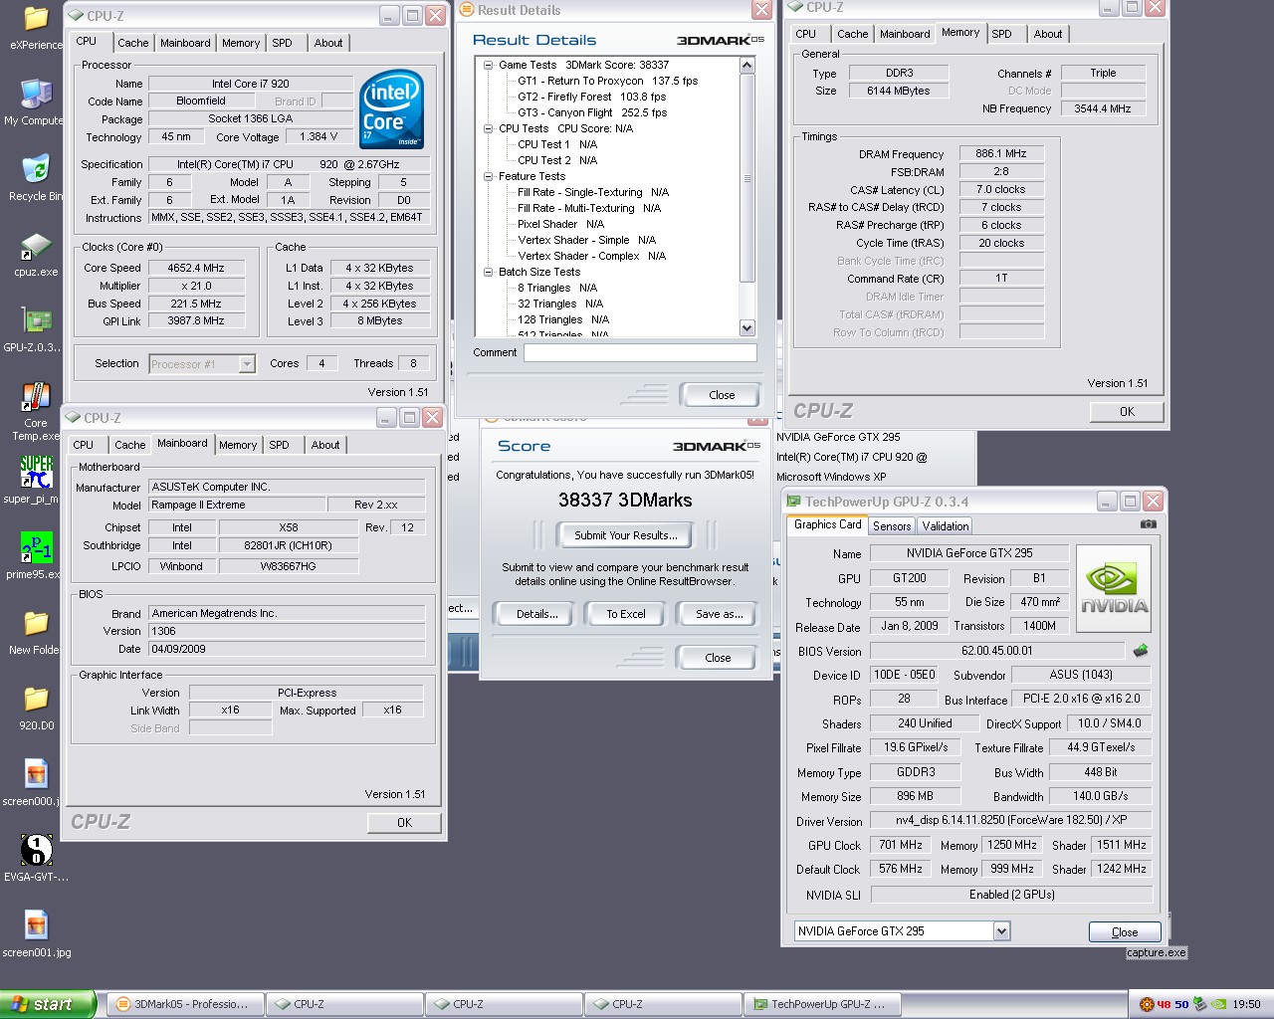Image resolution: width=1274 pixels, height=1019 pixels.
Task: Launch the prime95.exe desktop icon
Action: pos(36,548)
